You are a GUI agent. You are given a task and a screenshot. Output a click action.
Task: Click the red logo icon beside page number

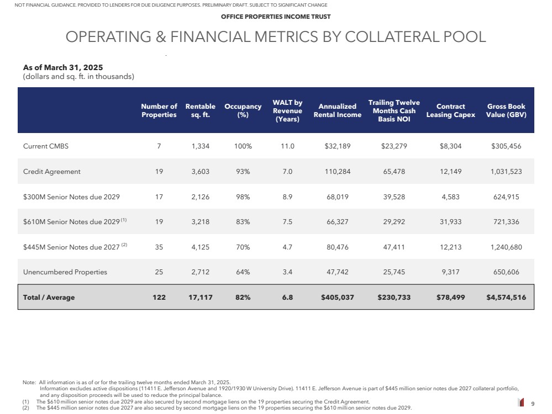[521, 402]
